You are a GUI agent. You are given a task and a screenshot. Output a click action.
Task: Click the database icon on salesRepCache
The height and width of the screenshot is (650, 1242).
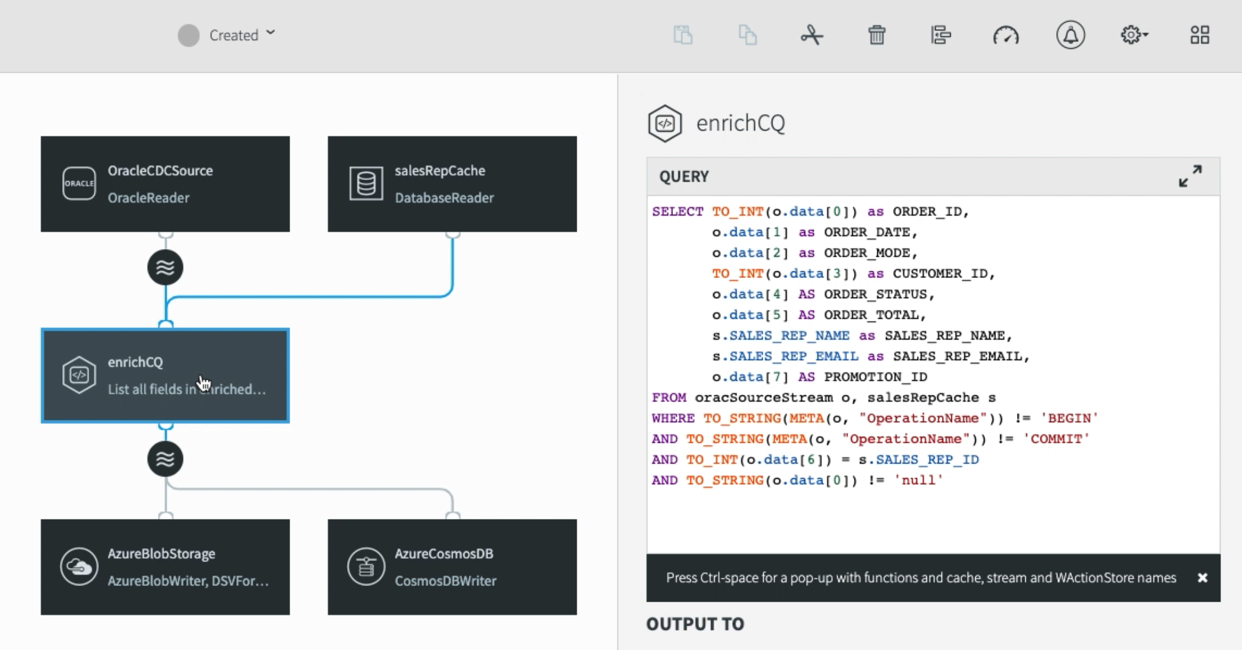click(x=366, y=183)
